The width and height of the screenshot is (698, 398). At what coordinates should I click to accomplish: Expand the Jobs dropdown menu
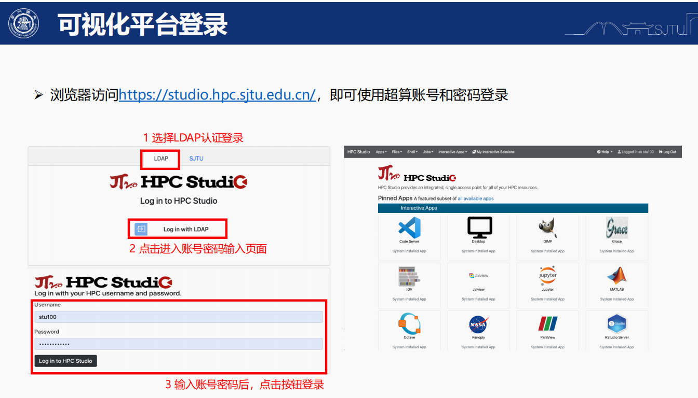[428, 152]
